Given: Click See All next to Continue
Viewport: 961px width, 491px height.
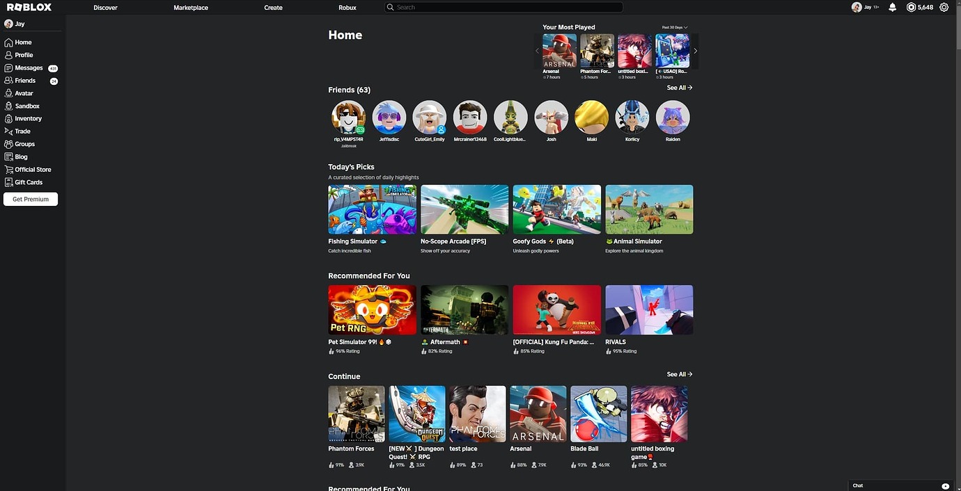Looking at the screenshot, I should [x=680, y=374].
